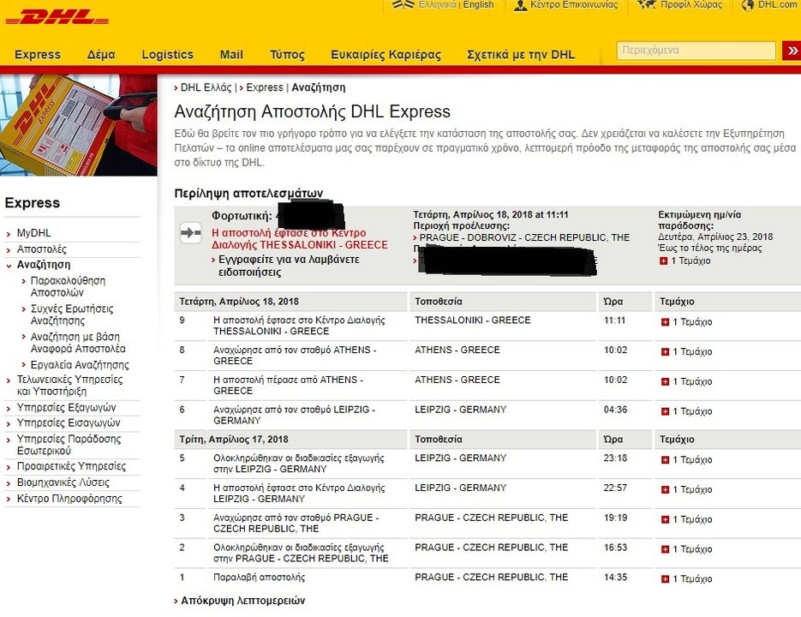The height and width of the screenshot is (617, 801).
Task: Open the Mail top menu
Action: (x=231, y=55)
